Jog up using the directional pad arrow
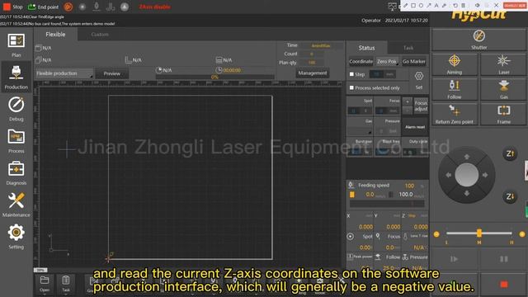528x297 pixels. [467, 156]
